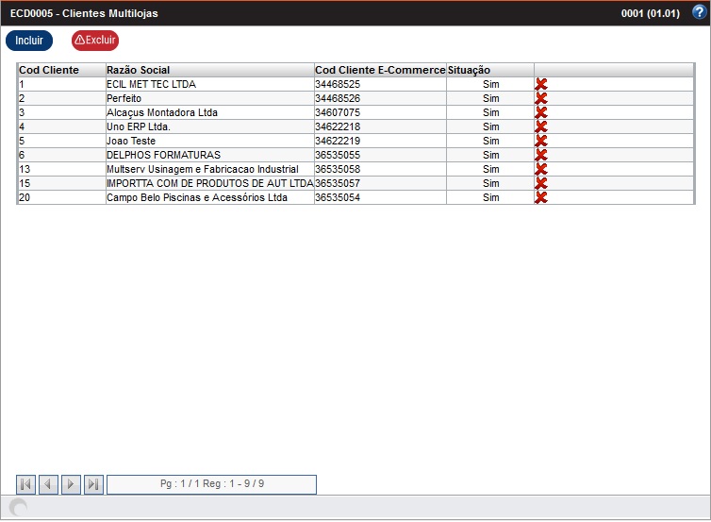Delete the Perfeito row using its red X

click(541, 98)
